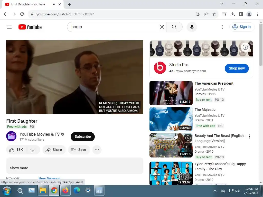Open Tyler Perry's Madea's Big Happy Family title
This screenshot has height=197, width=263.
[220, 166]
